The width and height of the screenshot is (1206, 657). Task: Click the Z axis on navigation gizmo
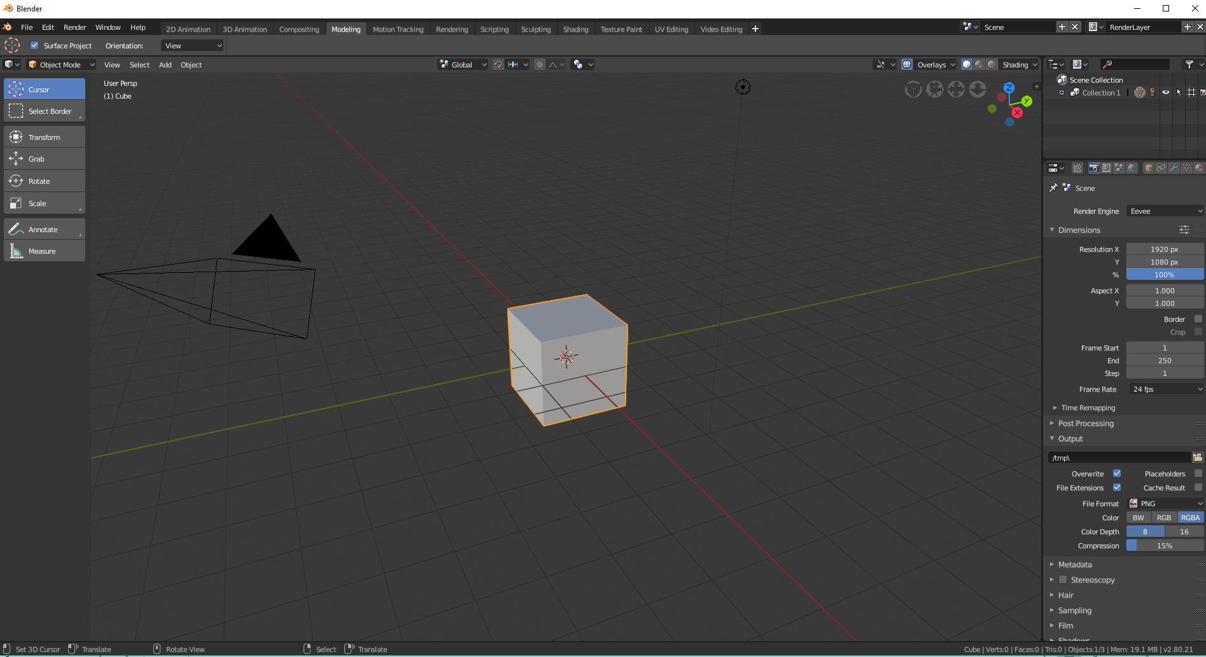1009,88
